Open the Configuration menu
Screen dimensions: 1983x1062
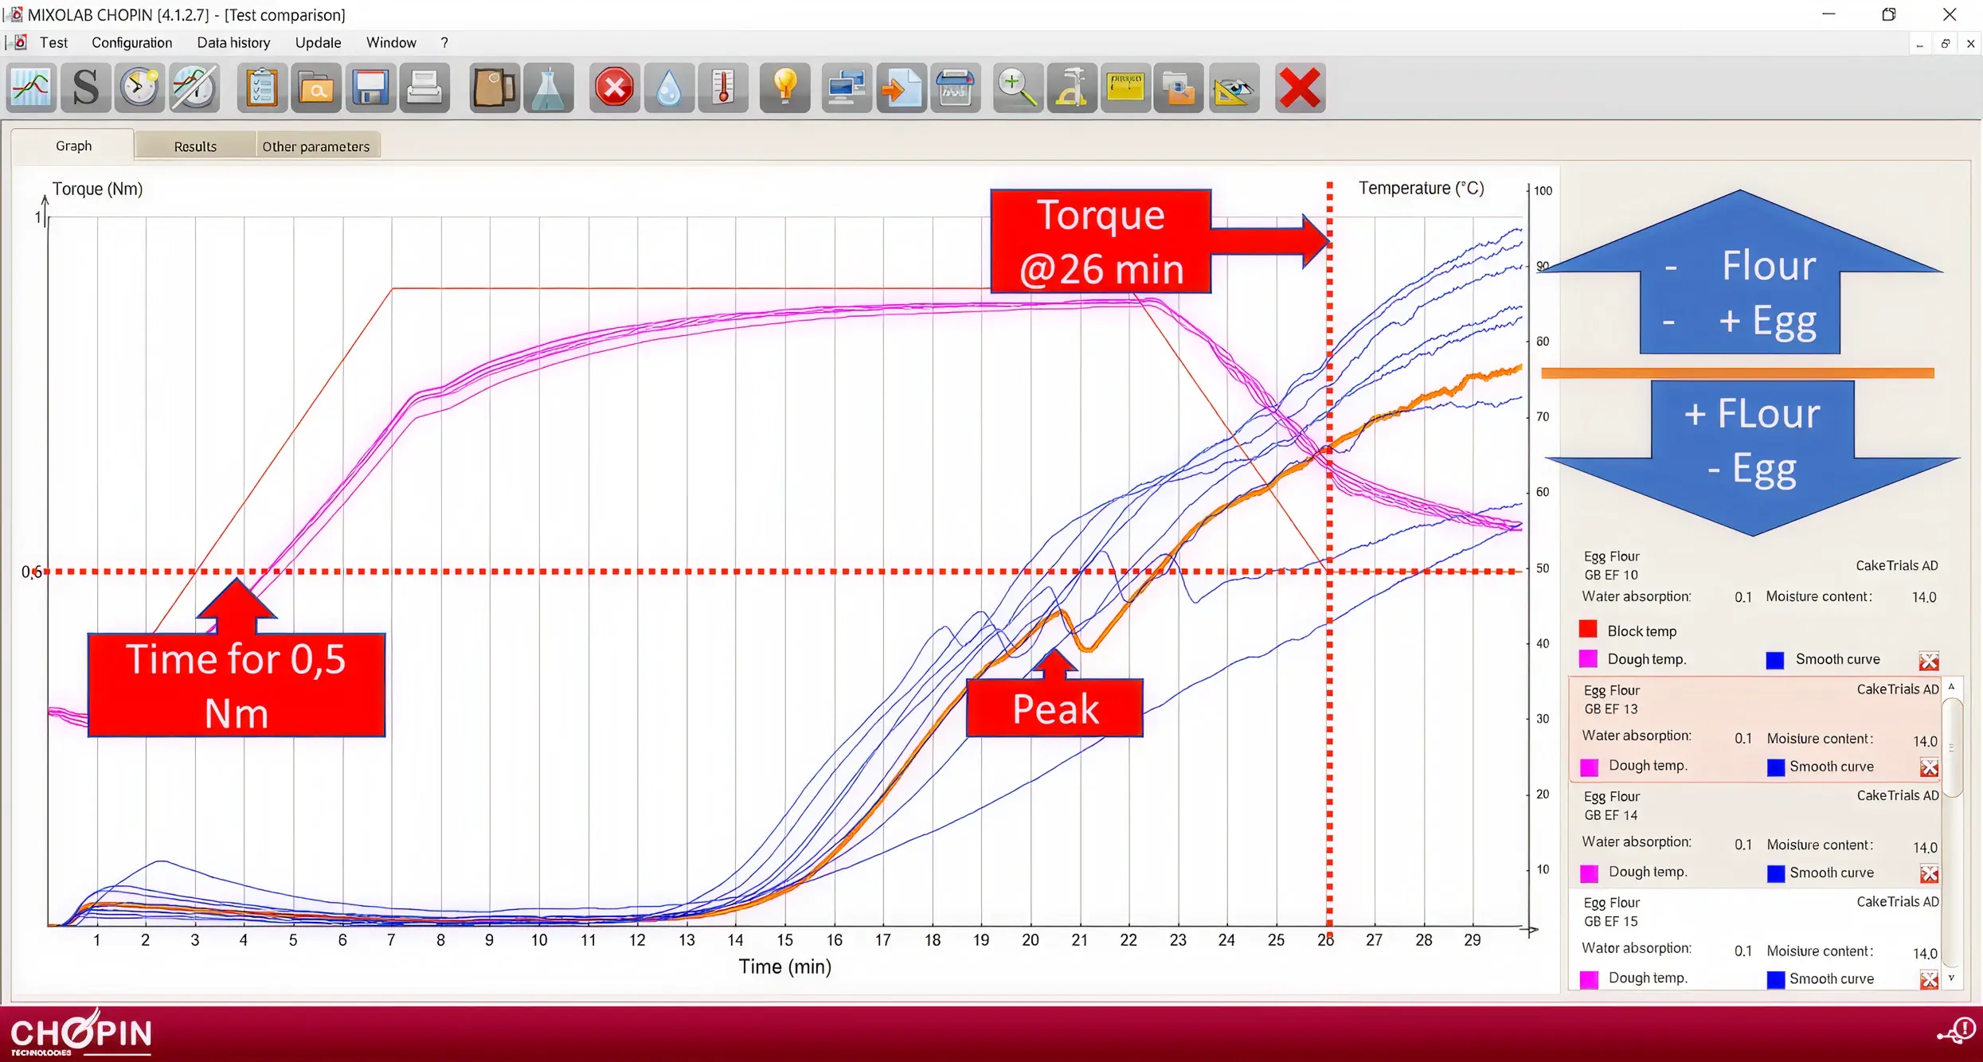tap(131, 42)
